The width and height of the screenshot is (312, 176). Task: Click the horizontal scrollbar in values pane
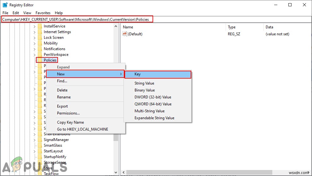(199, 172)
